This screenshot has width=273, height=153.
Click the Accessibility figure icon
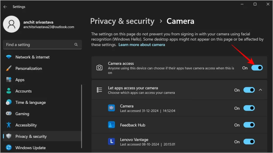click(x=9, y=125)
